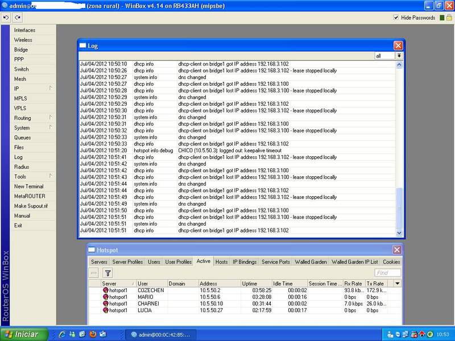This screenshot has height=341, width=455.
Task: Switch to the Cookies tab
Action: click(x=391, y=262)
